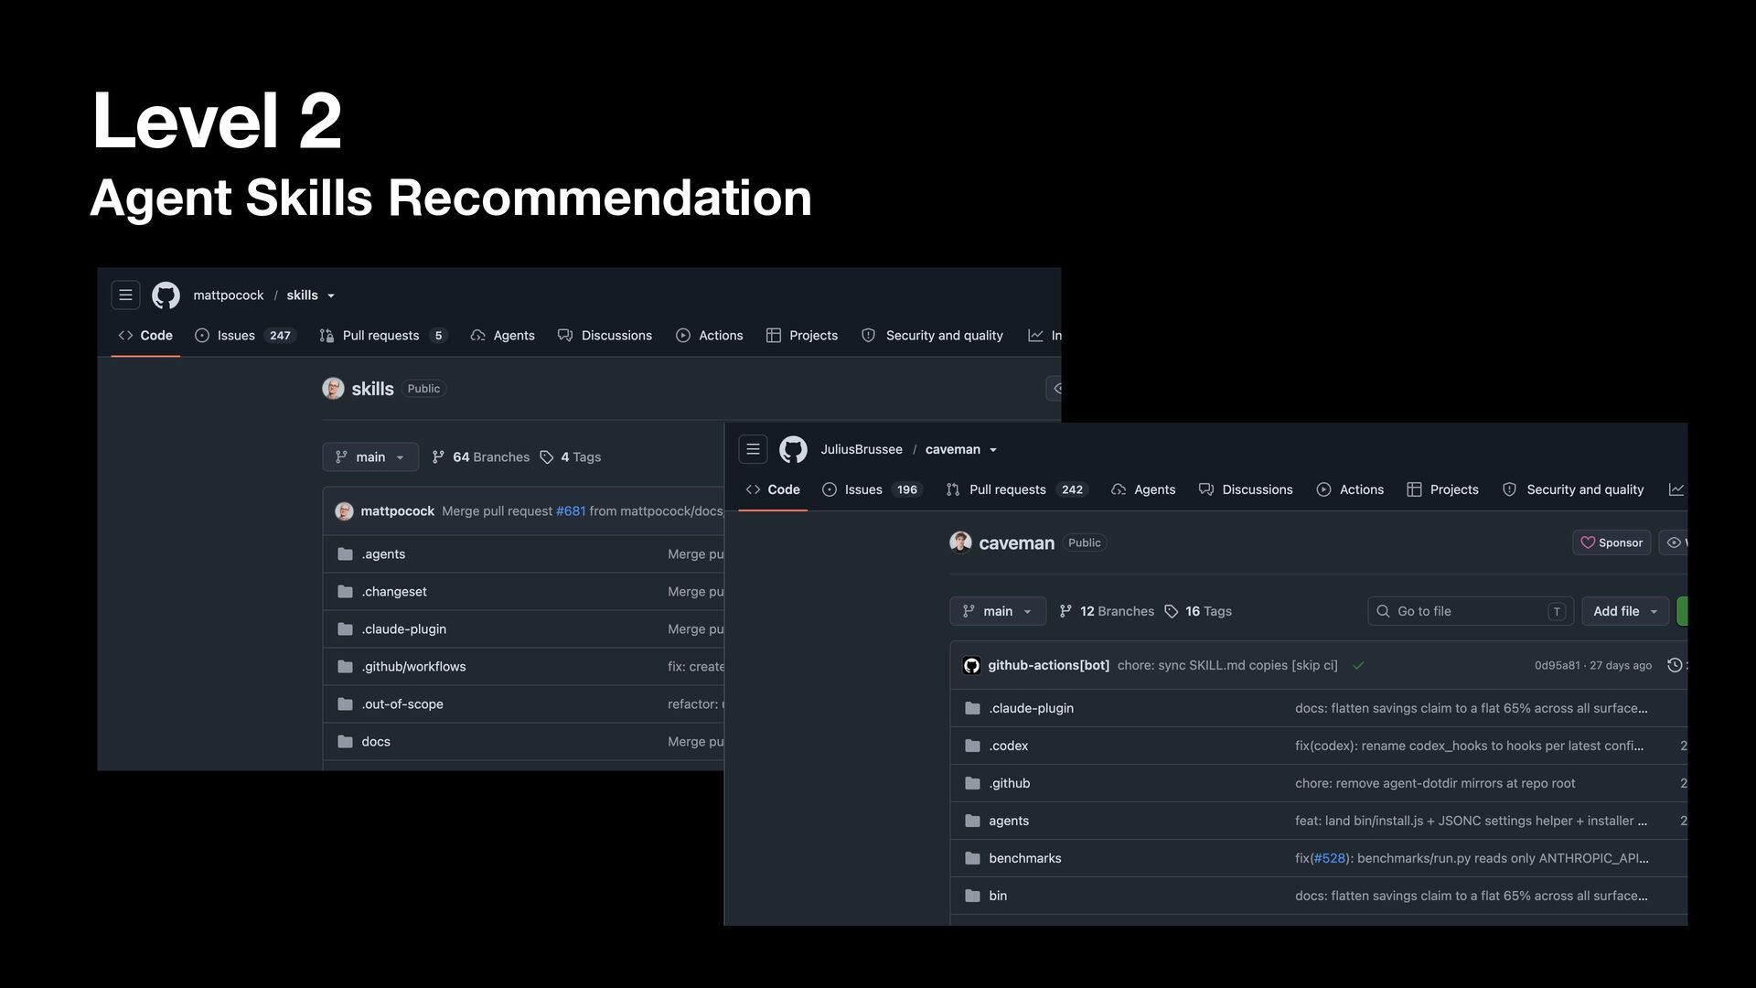1756x988 pixels.
Task: Click 'chore: remove agent-dotdir mirrors' commit message
Action: point(1435,783)
